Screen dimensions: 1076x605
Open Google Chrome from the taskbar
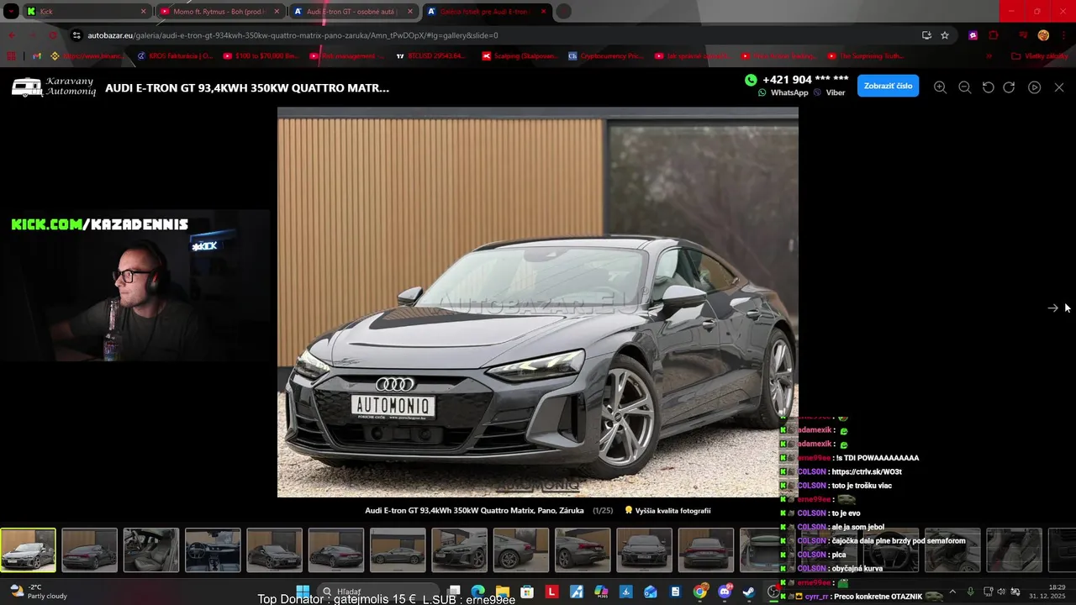pos(699,592)
